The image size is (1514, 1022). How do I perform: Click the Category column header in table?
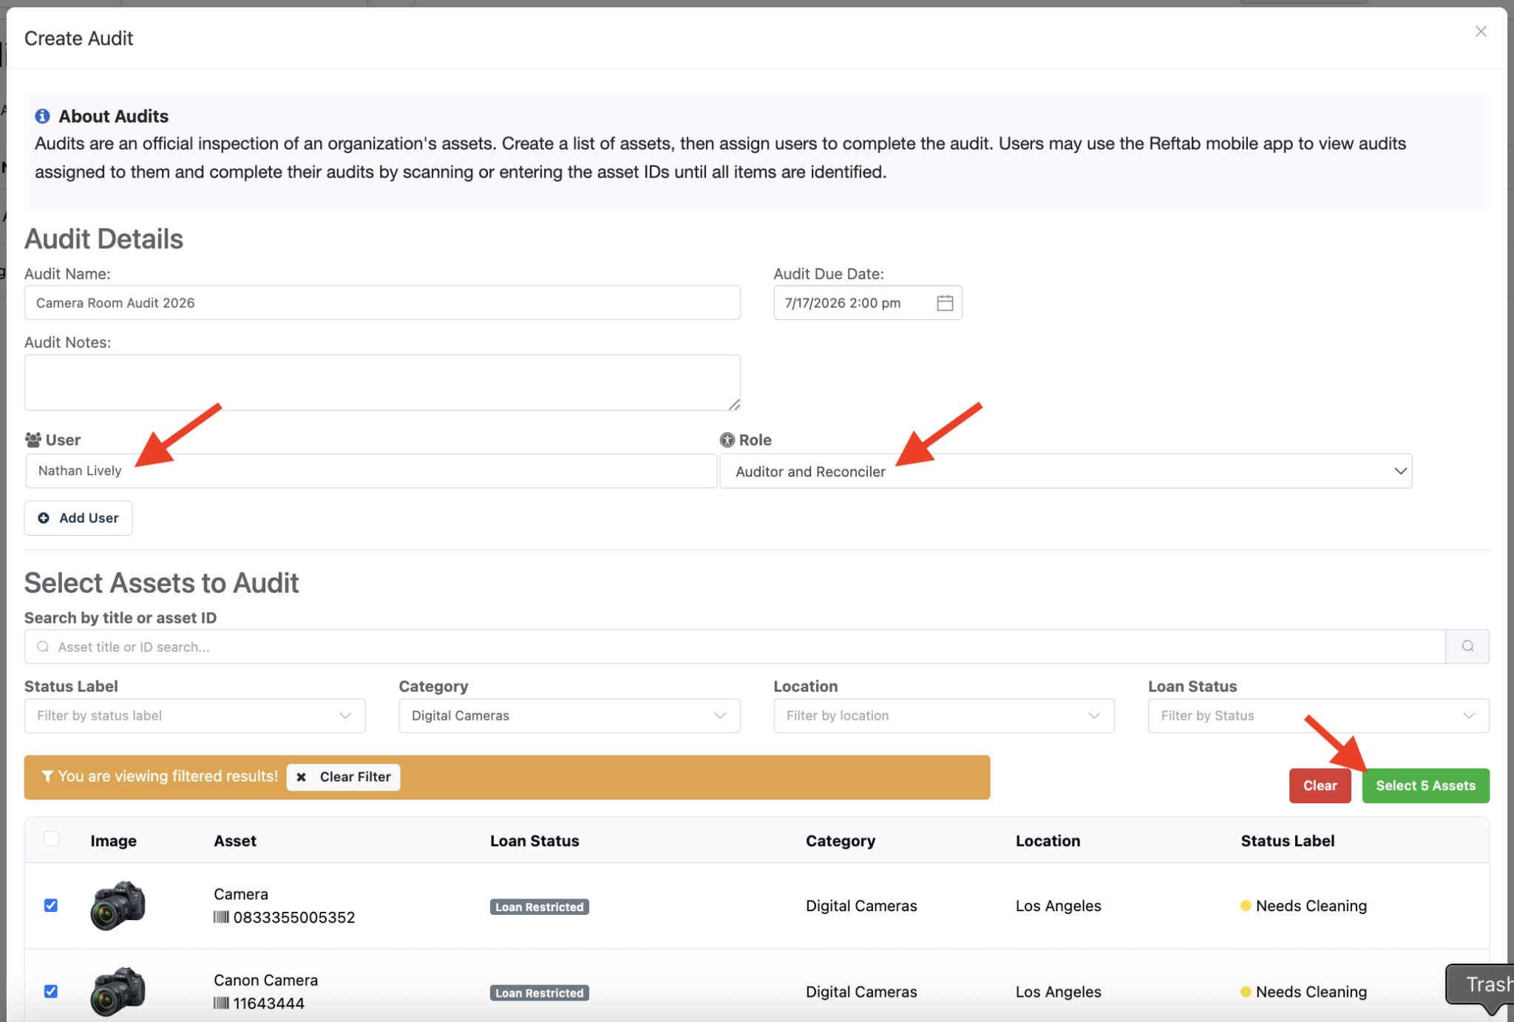point(841,840)
